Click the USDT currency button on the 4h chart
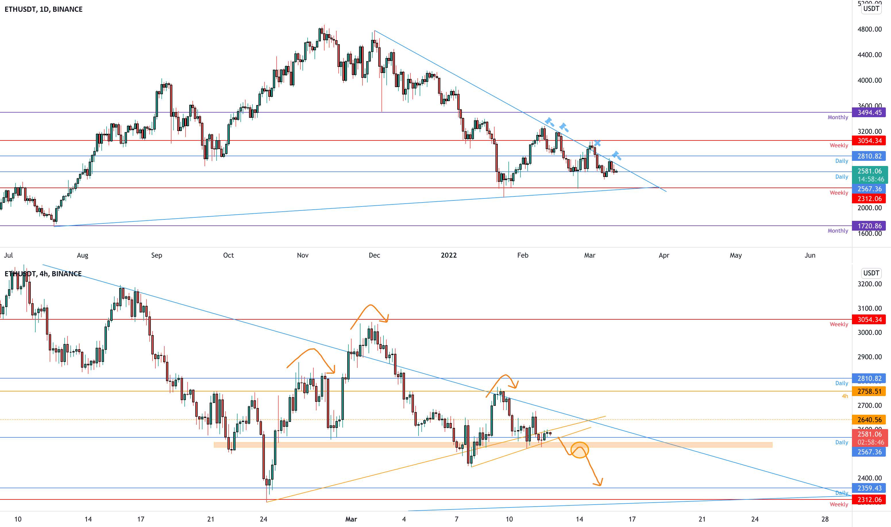Viewport: 891px width, 527px height. coord(871,273)
